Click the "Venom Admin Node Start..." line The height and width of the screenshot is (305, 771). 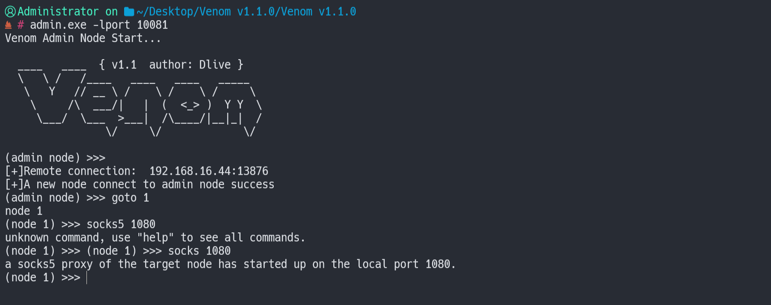coord(83,39)
